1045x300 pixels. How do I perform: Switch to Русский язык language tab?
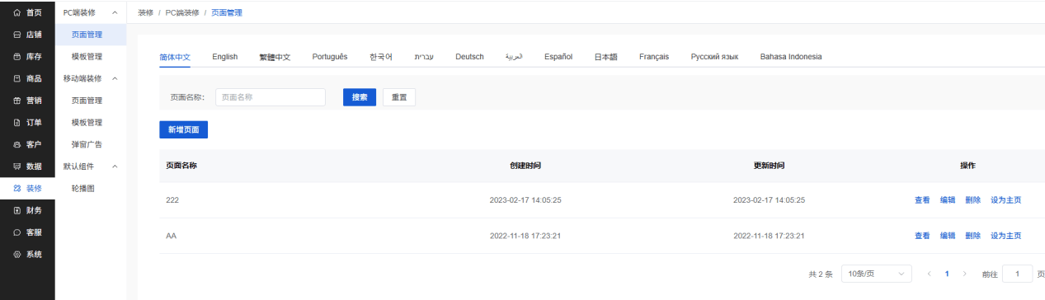point(714,57)
